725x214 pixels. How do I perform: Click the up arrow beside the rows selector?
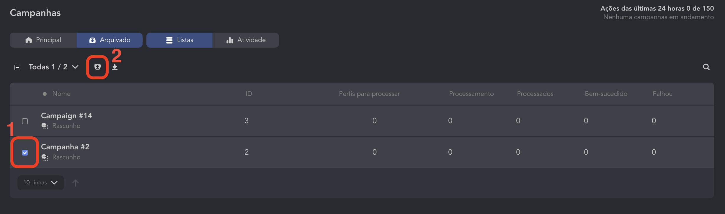[x=76, y=183]
